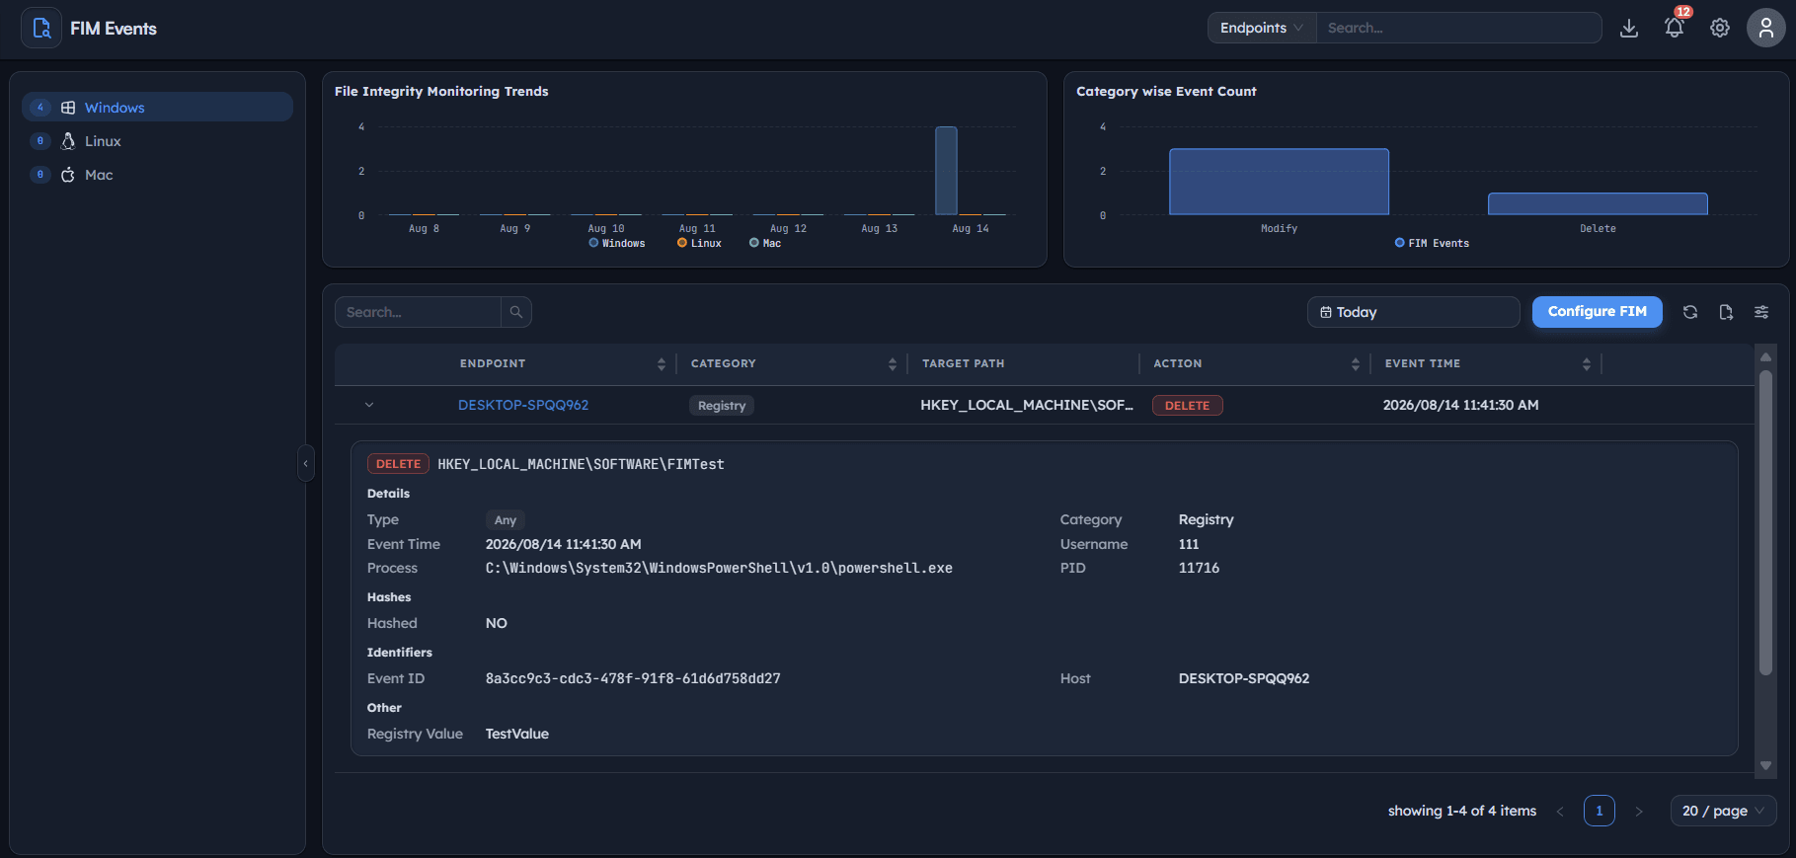Collapse the sidebar with the chevron handle
Screen dimensions: 1796x858
click(306, 463)
